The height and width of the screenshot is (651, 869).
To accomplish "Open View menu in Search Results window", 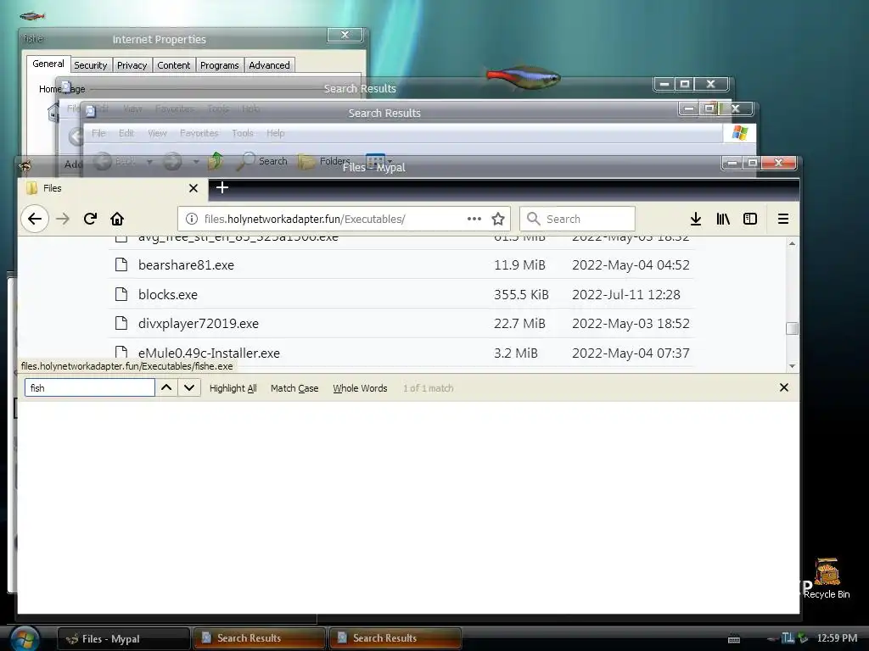I will click(157, 133).
